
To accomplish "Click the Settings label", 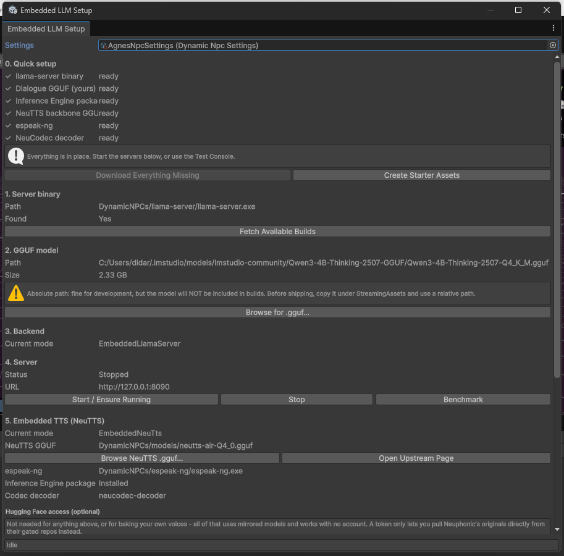I will 19,45.
